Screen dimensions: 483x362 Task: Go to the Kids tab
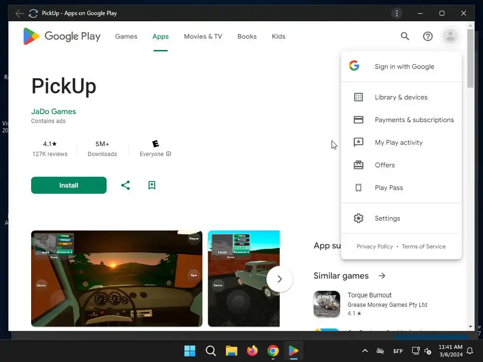278,36
